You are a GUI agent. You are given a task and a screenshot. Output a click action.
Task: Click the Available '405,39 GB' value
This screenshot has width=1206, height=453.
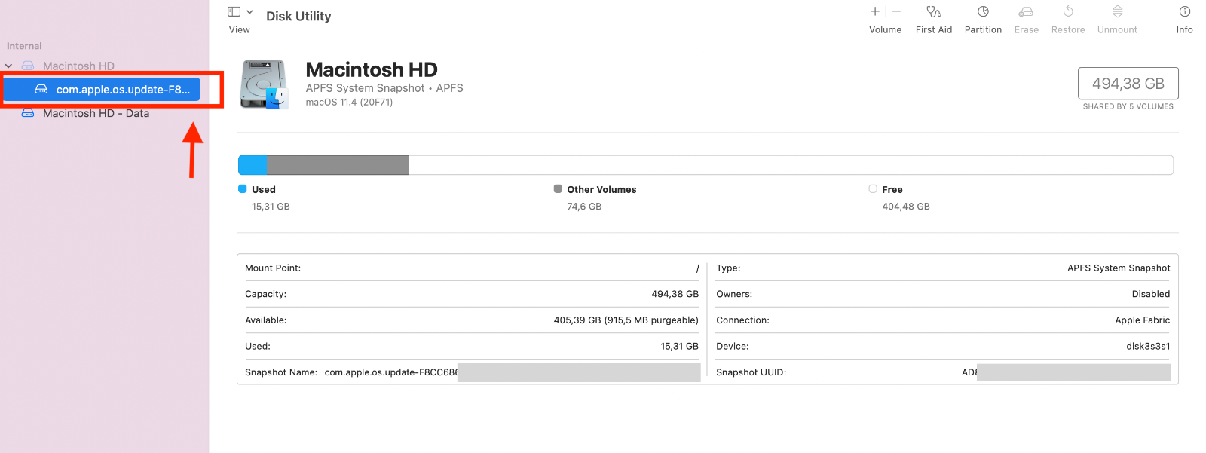coord(626,320)
